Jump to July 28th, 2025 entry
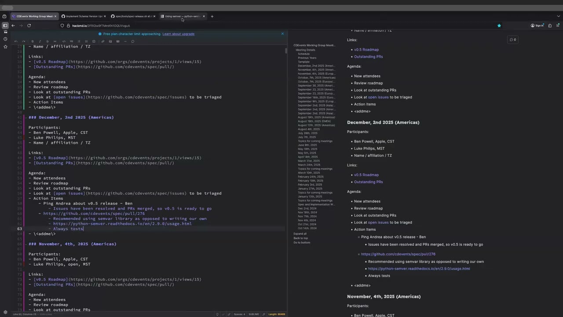The height and width of the screenshot is (317, 563). [x=307, y=133]
